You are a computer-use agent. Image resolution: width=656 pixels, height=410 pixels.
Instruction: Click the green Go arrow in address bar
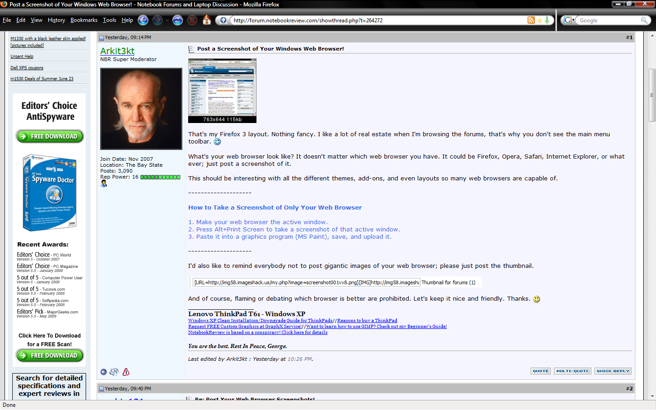coord(547,20)
